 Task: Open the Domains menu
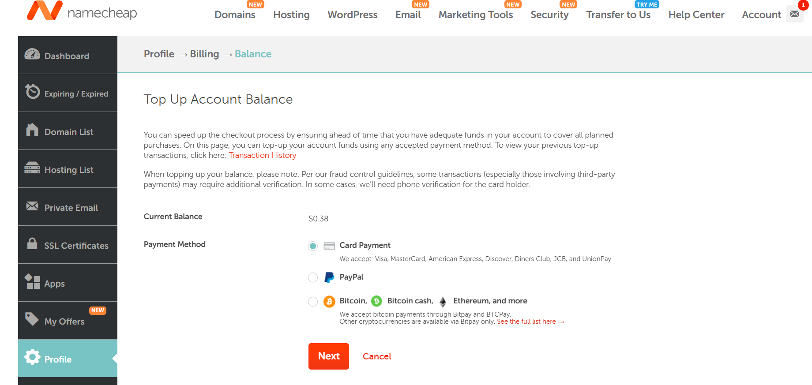[235, 15]
